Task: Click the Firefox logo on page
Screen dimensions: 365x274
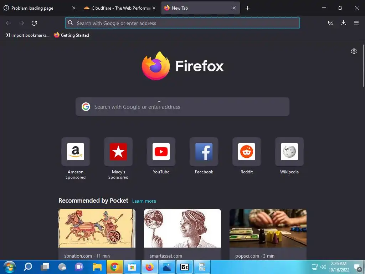Action: coord(182,66)
